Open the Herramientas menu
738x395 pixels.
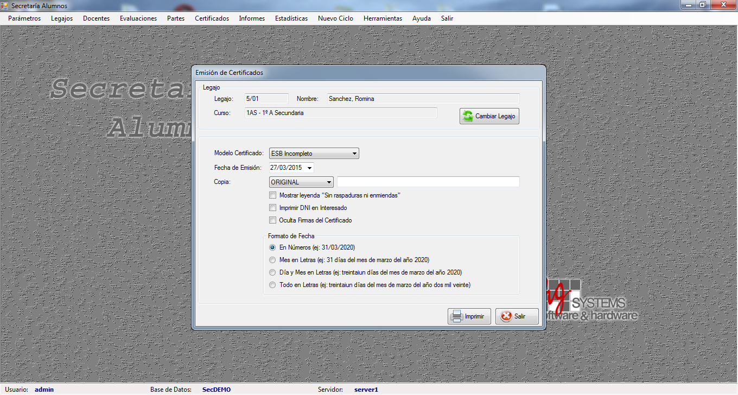click(x=383, y=18)
